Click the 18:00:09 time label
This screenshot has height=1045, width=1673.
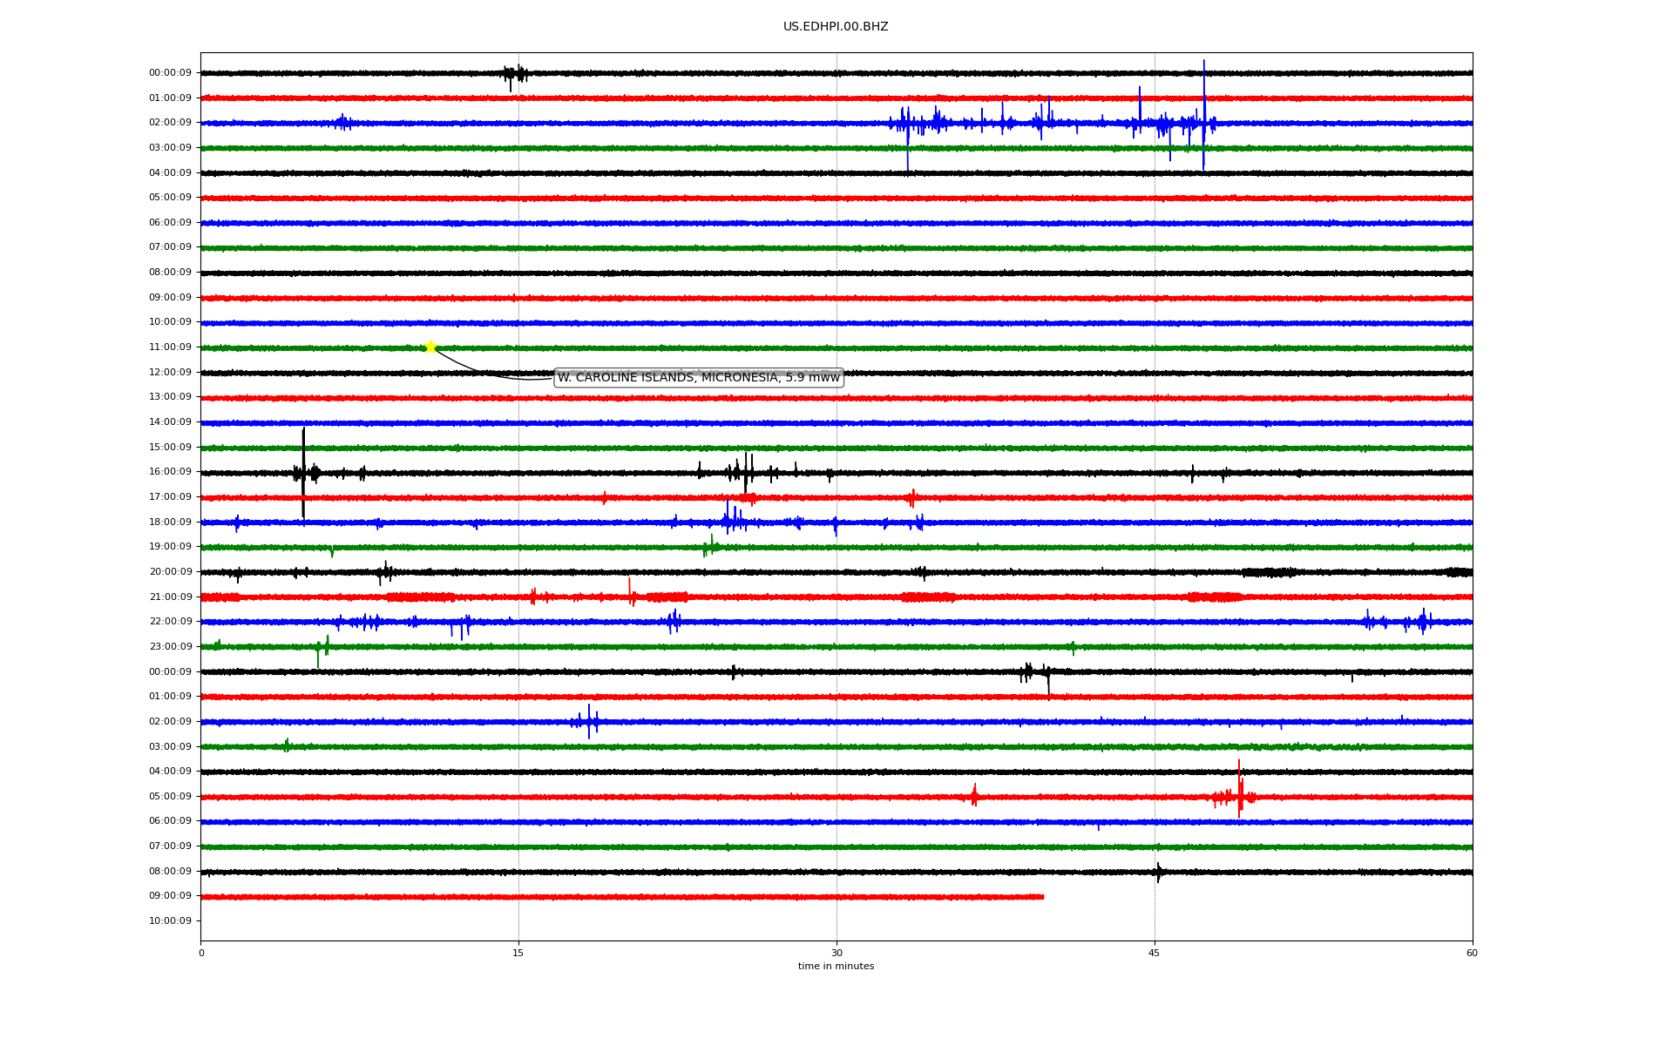(x=170, y=522)
